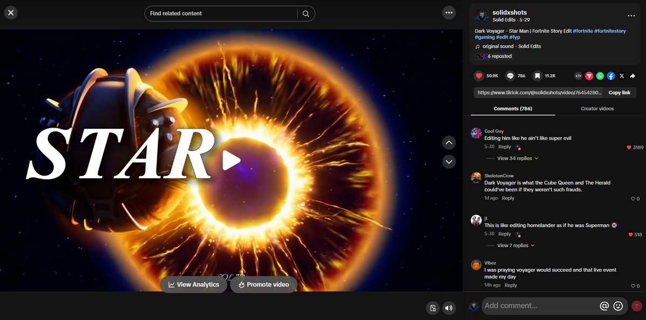The width and height of the screenshot is (646, 320).
Task: Go to the previous video arrow
Action: [449, 142]
